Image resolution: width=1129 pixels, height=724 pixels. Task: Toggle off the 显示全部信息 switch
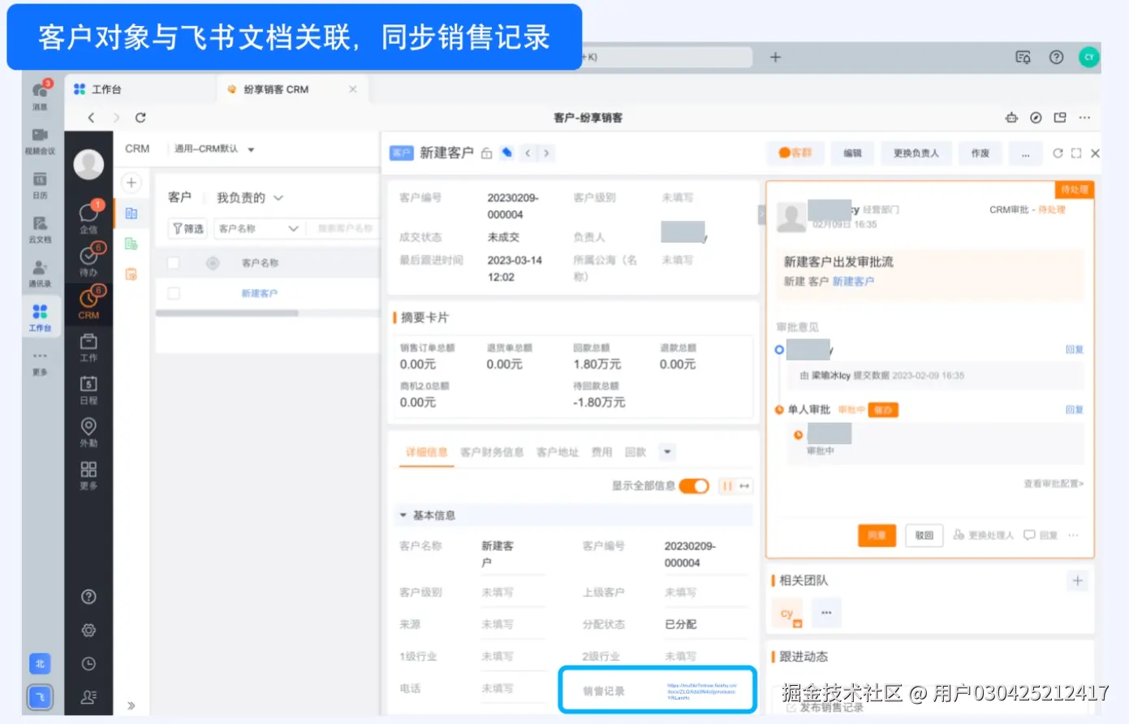coord(694,485)
